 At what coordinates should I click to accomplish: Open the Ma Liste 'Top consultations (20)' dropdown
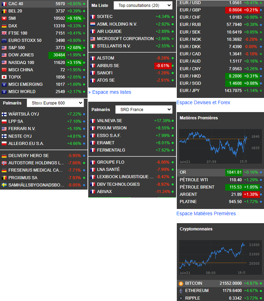[143, 6]
